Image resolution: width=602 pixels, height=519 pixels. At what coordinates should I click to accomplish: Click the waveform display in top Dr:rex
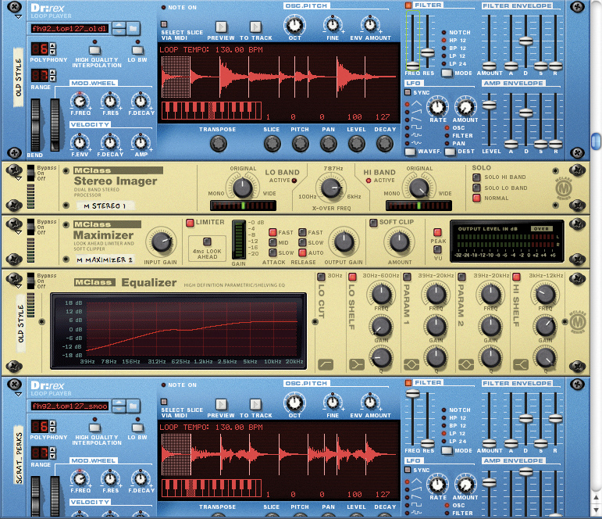[x=279, y=76]
